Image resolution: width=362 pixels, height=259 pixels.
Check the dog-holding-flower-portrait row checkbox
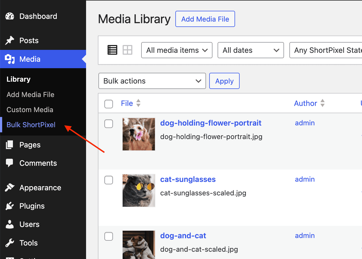[x=109, y=124]
